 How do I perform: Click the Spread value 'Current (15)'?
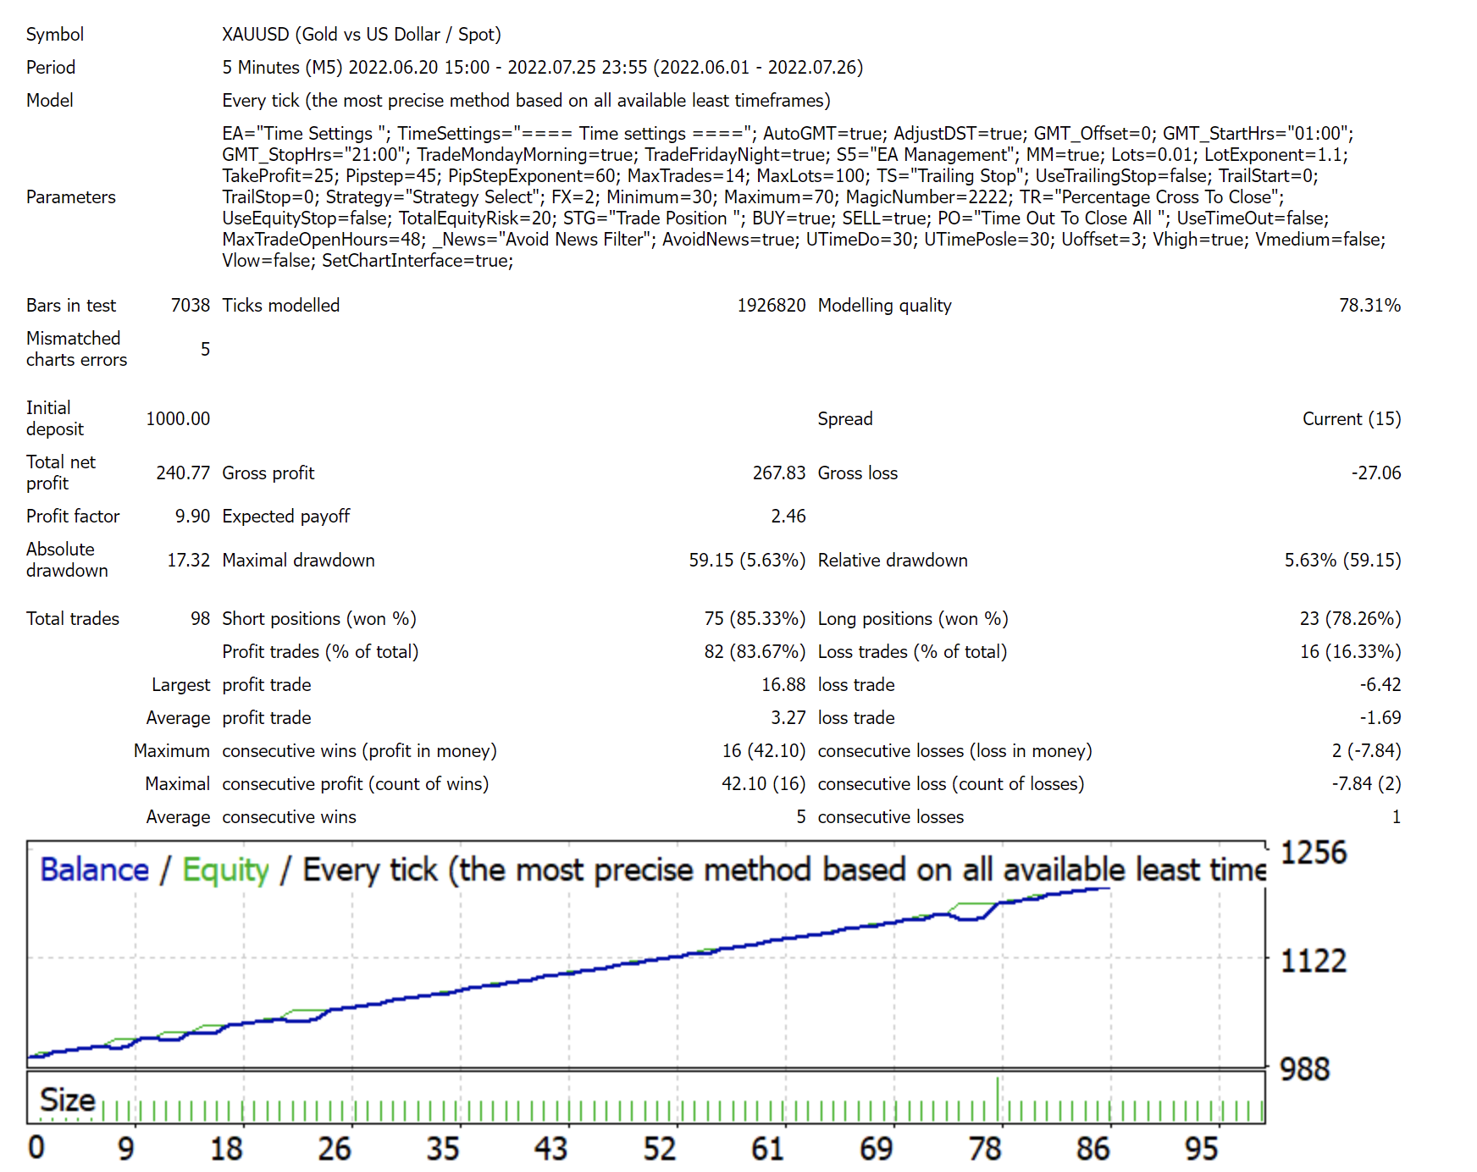tap(1352, 419)
